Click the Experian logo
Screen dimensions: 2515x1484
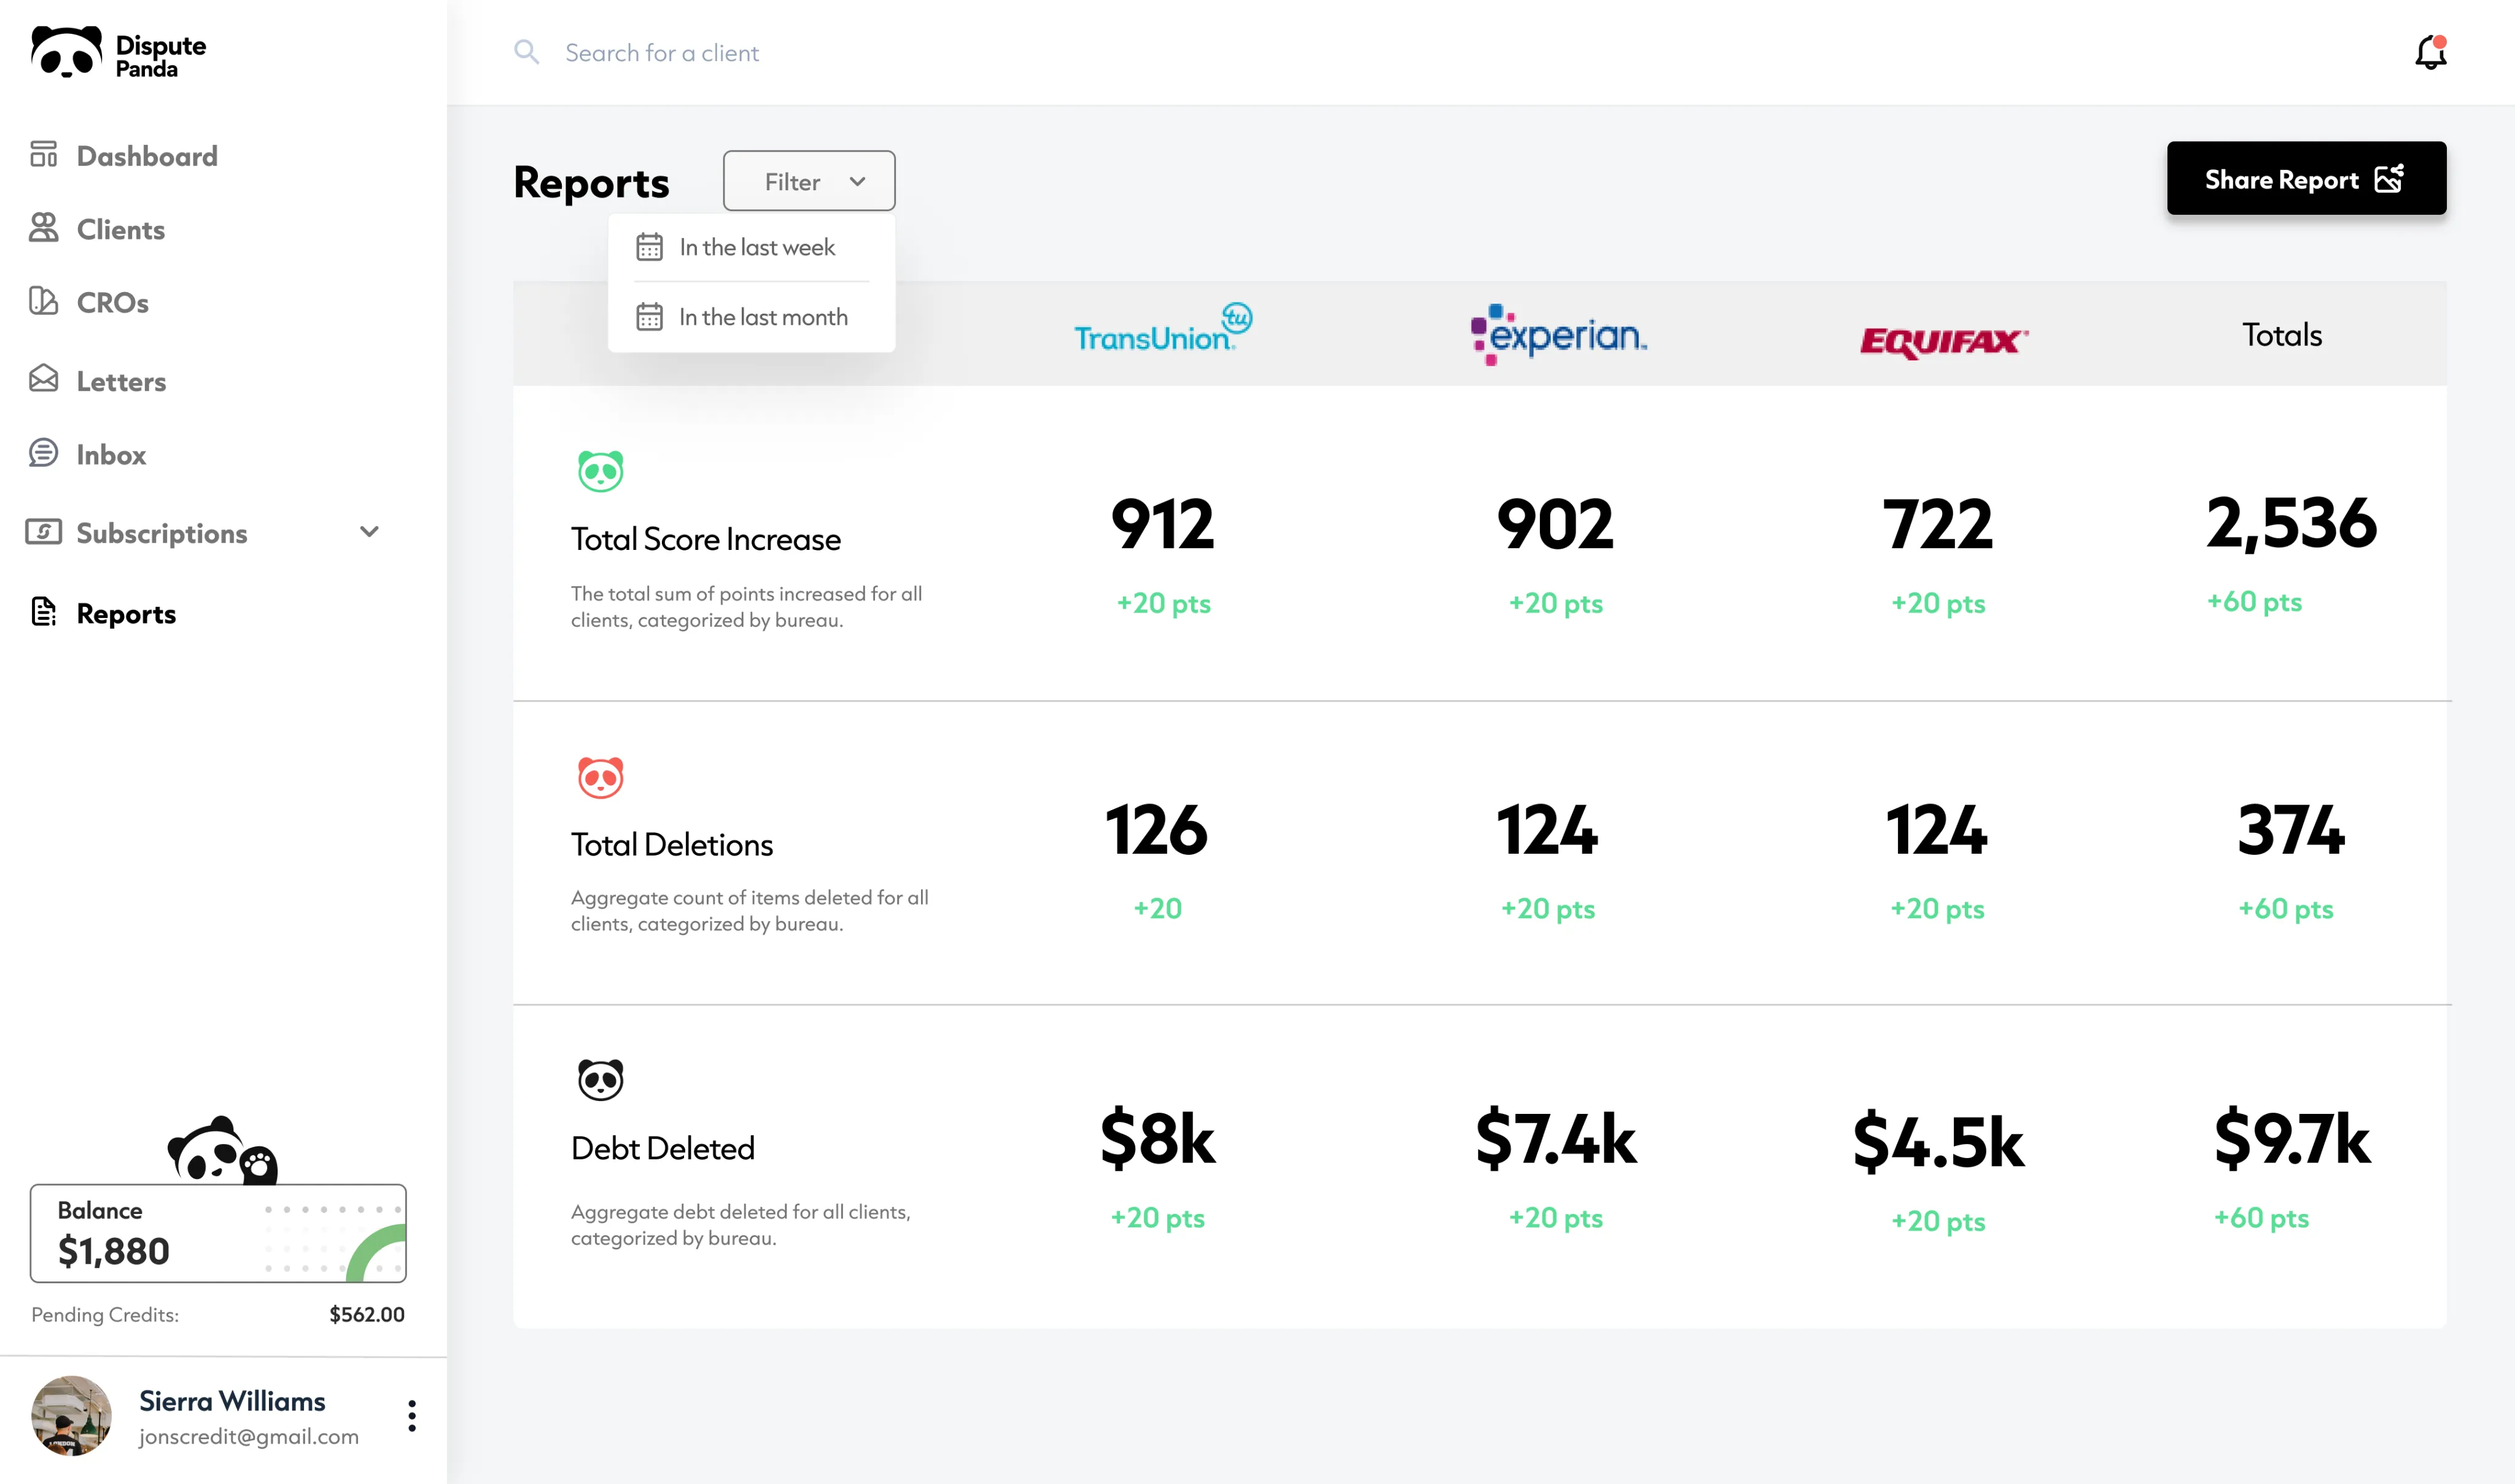(1558, 334)
